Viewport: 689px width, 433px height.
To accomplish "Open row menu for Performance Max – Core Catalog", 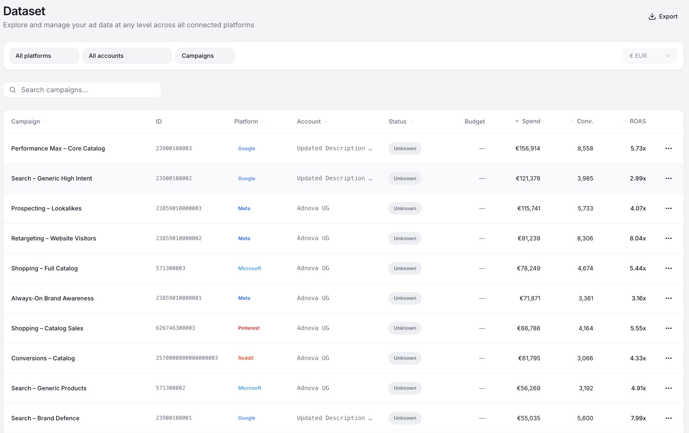I will 668,148.
